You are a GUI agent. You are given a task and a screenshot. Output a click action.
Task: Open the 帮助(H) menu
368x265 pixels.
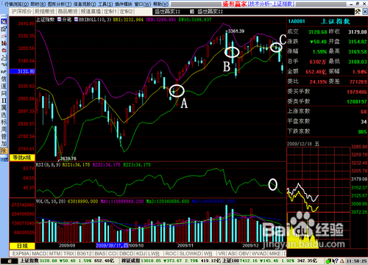(161, 4)
